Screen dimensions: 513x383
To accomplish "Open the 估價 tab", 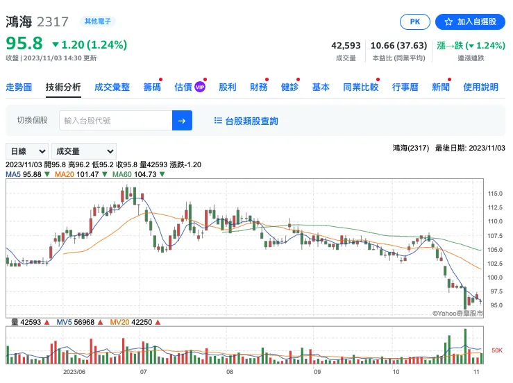I will (183, 87).
